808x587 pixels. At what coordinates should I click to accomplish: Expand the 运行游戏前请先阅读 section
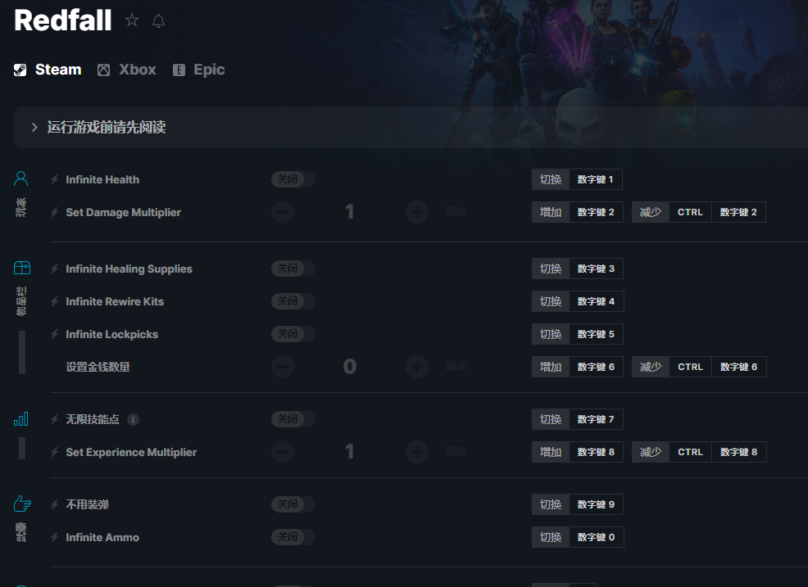[x=411, y=127]
